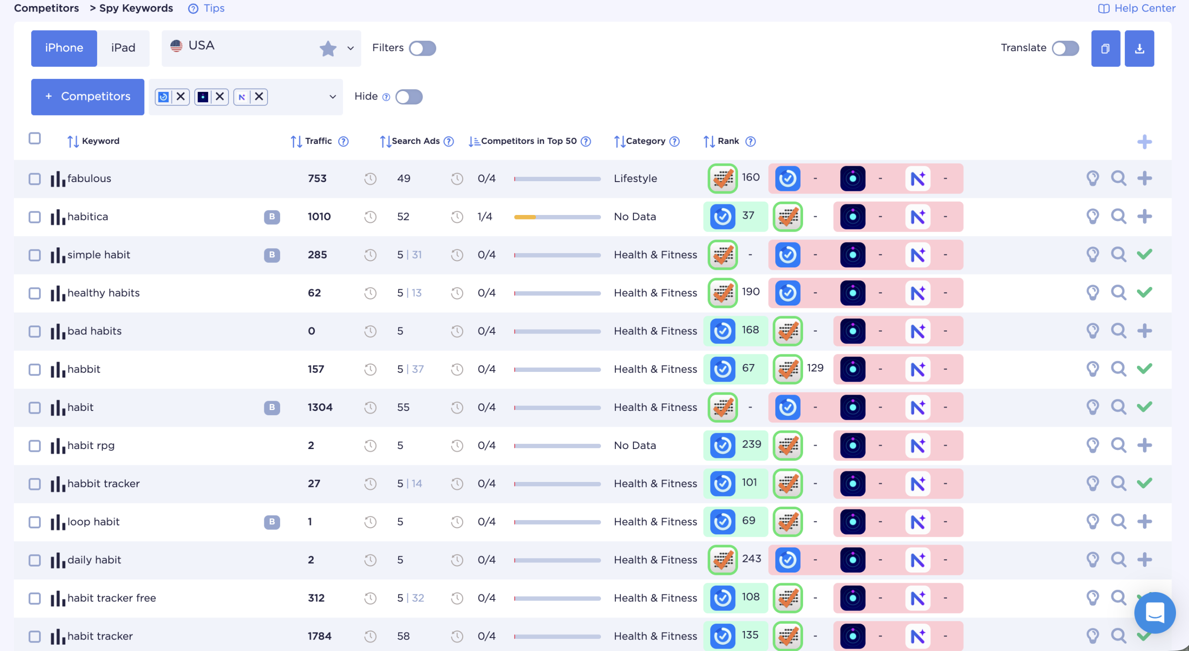Click the habit tracker free keyword
The width and height of the screenshot is (1189, 651).
[111, 598]
